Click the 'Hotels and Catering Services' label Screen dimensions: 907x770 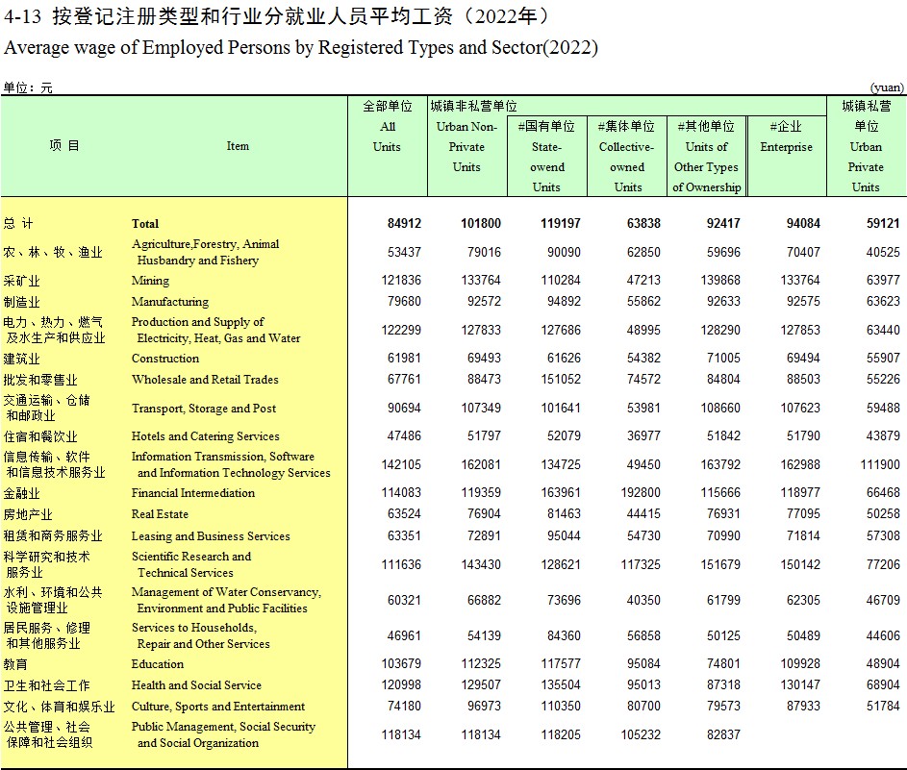coord(205,435)
